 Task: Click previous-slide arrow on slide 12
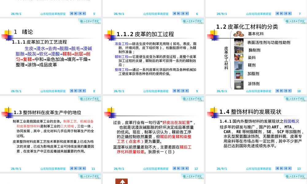[174, 168]
